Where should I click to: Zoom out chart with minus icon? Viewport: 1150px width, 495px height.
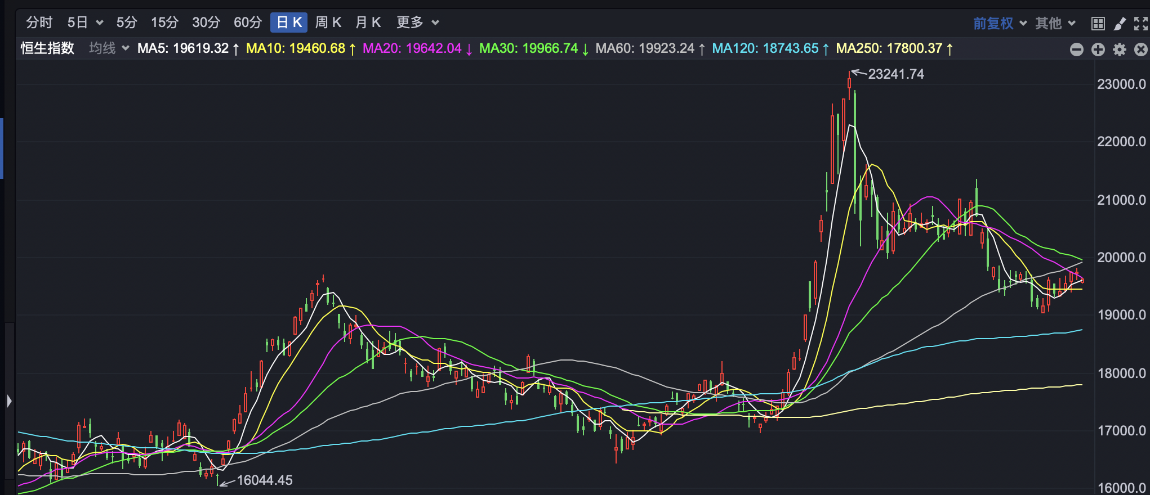1076,49
